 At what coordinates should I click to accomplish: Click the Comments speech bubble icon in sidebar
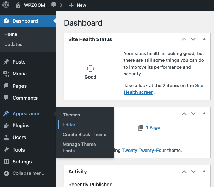pyautogui.click(x=6, y=98)
